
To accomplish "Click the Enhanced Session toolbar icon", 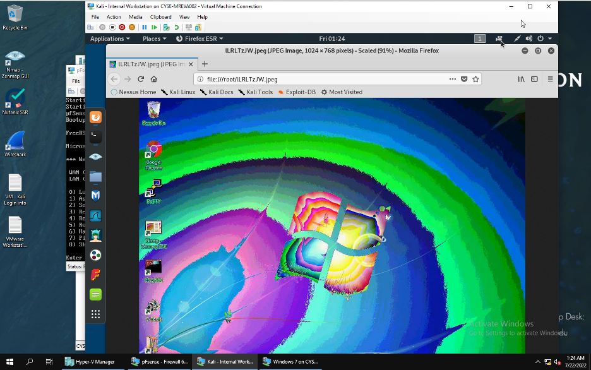I will 188,27.
